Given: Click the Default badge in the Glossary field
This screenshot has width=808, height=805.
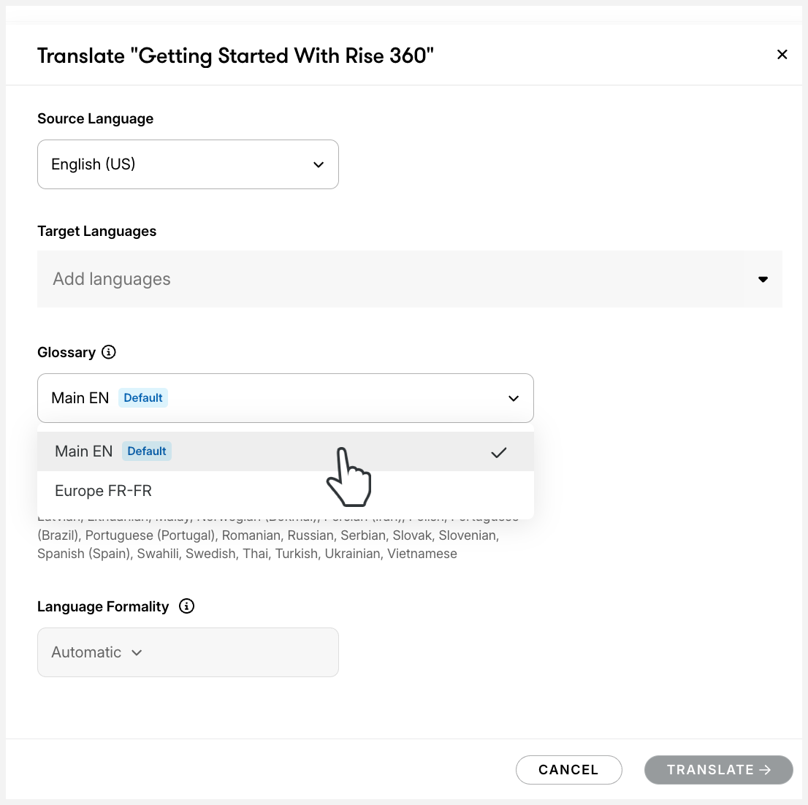Looking at the screenshot, I should click(x=143, y=398).
